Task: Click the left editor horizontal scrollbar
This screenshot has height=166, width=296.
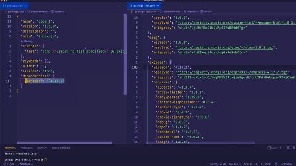Action: (x=64, y=142)
